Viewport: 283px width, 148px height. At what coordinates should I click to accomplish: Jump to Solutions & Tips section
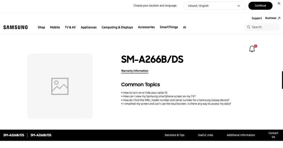174,135
